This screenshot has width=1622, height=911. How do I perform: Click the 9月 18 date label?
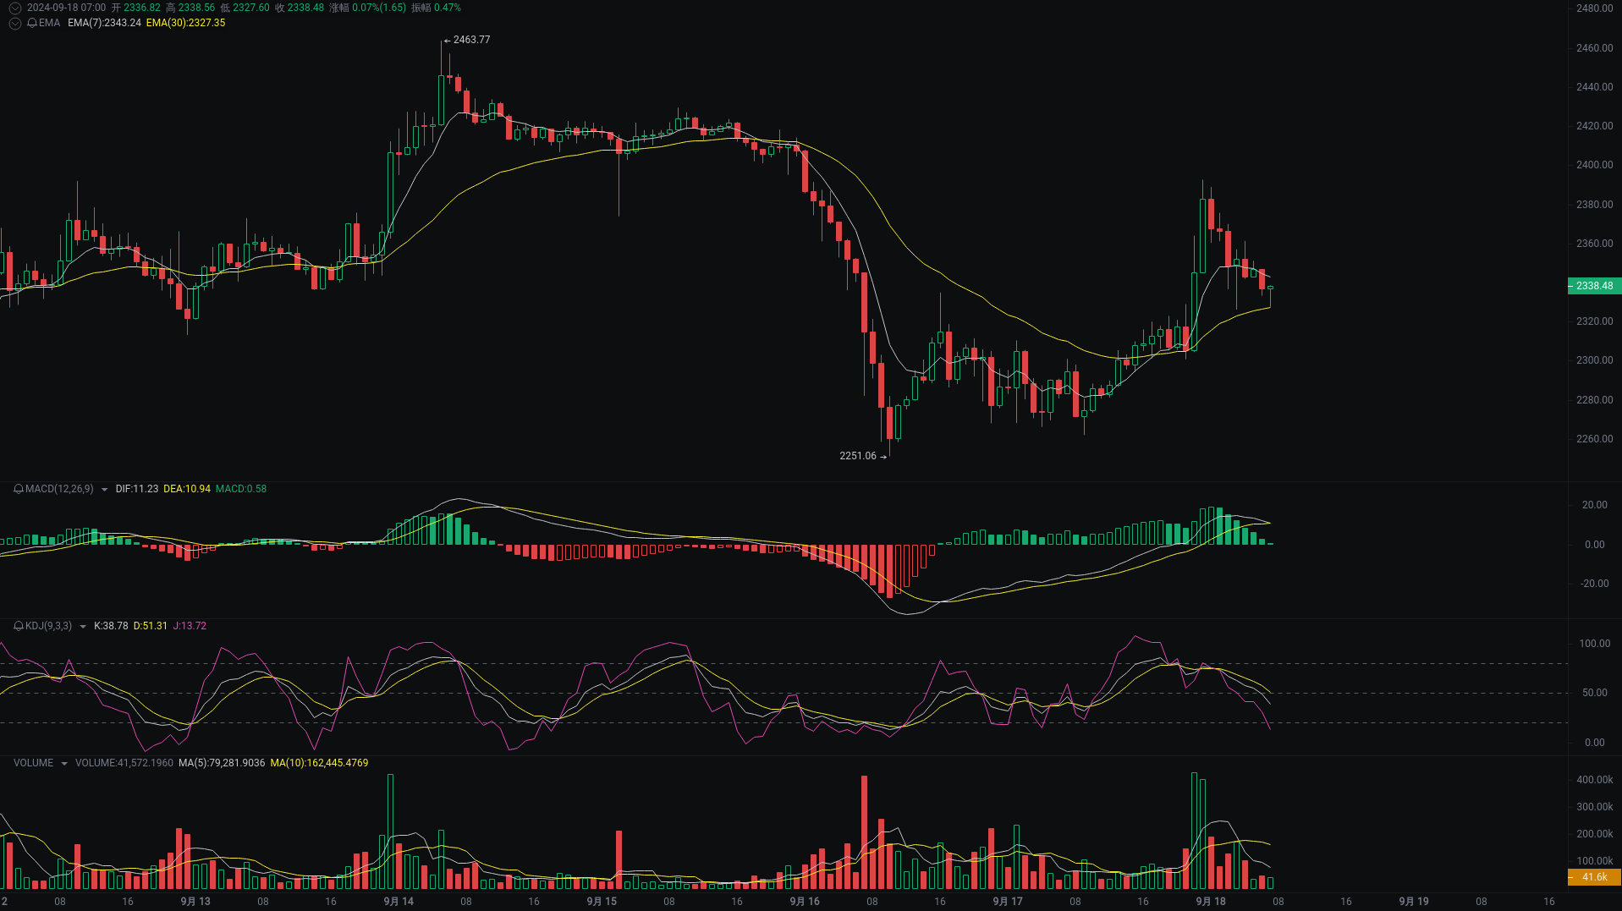(x=1211, y=902)
